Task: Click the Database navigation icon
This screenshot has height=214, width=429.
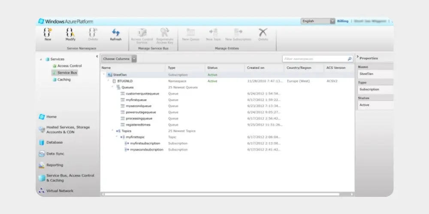Action: point(42,143)
